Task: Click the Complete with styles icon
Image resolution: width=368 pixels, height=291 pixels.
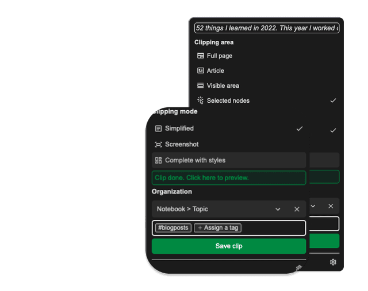Action: point(158,160)
